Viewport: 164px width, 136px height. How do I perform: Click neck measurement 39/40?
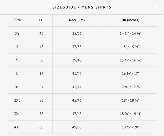[77, 60]
